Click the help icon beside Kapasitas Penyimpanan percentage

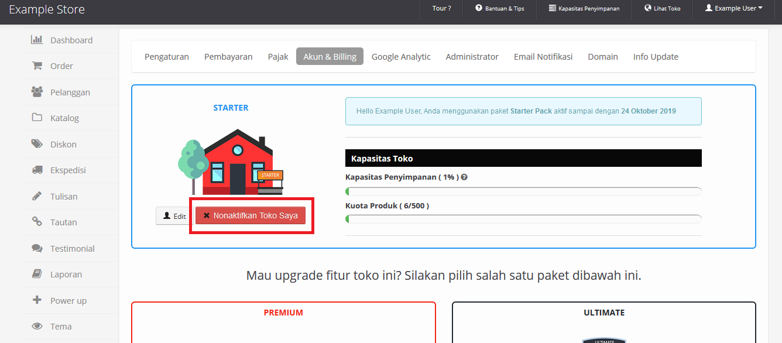[x=464, y=177]
